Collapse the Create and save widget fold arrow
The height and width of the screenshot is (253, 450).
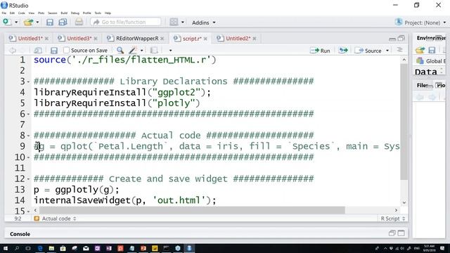tap(28, 179)
